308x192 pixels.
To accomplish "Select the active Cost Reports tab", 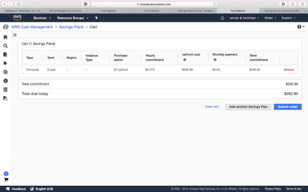I will (238, 11).
